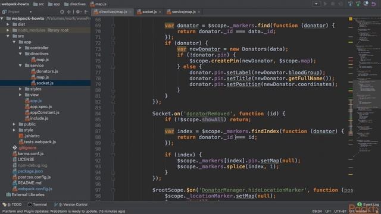Close the service/map.js tab
The height and width of the screenshot is (214, 381).
point(199,12)
